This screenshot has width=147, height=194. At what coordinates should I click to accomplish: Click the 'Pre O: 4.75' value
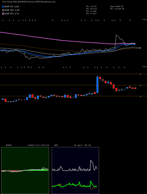91,6
